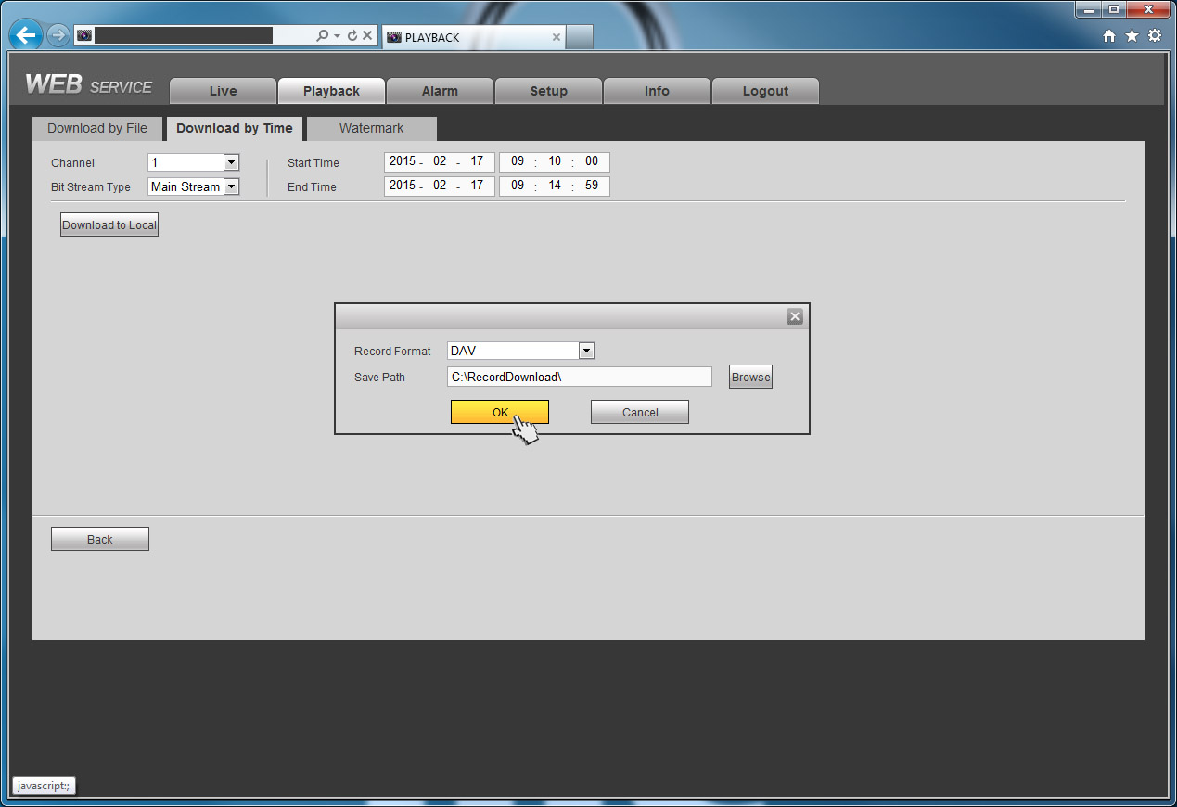Open the Bit Stream Type dropdown
The width and height of the screenshot is (1177, 807).
pos(232,186)
